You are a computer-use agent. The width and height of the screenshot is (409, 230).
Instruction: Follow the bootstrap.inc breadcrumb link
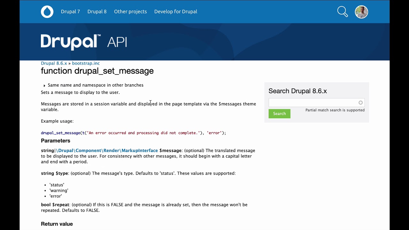(x=86, y=63)
